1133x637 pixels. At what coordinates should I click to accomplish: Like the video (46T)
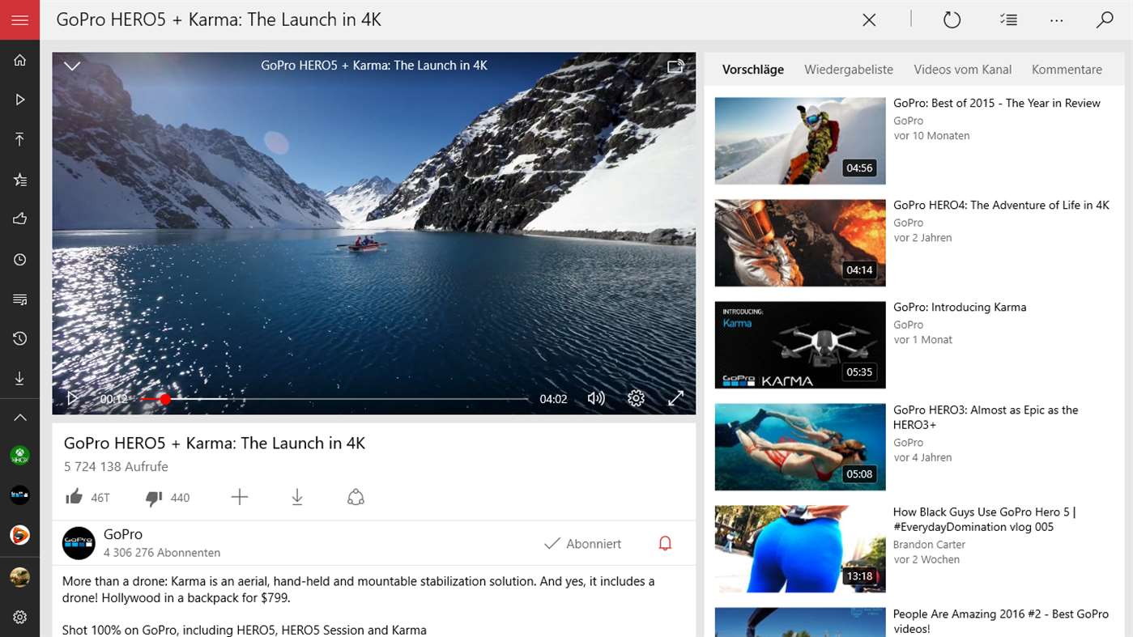(x=87, y=497)
